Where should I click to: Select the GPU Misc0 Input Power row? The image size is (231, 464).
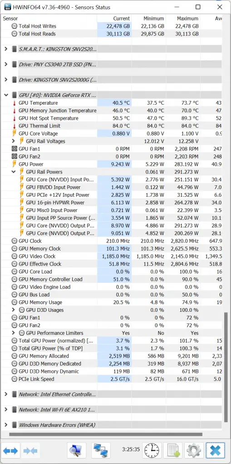(x=111, y=210)
